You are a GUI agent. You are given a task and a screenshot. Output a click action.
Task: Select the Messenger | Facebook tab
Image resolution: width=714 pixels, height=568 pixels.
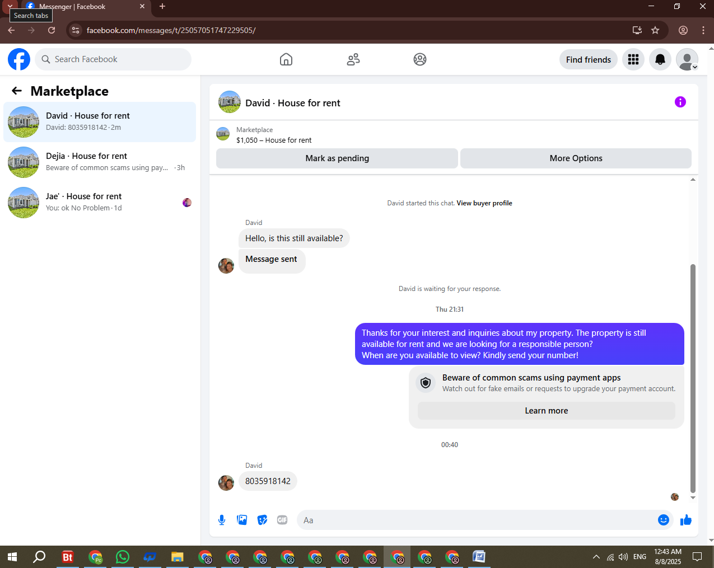coord(86,7)
